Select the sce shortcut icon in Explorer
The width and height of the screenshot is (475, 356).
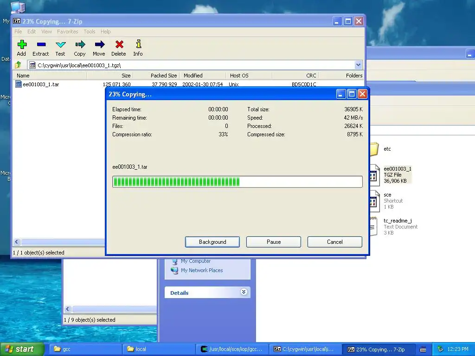click(374, 201)
